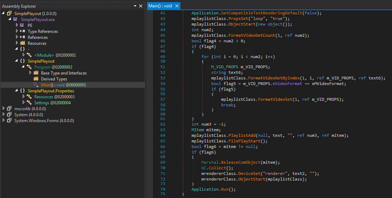The height and width of the screenshot is (198, 392).
Task: Click the Type References icon
Action: coord(23,31)
